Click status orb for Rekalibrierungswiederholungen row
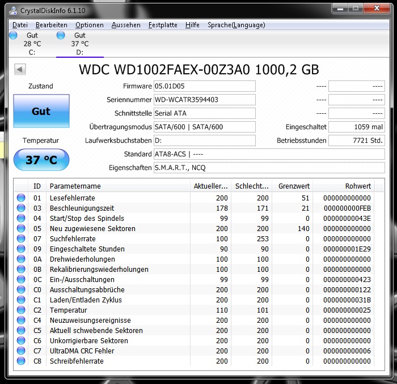397x384 pixels. (x=21, y=269)
